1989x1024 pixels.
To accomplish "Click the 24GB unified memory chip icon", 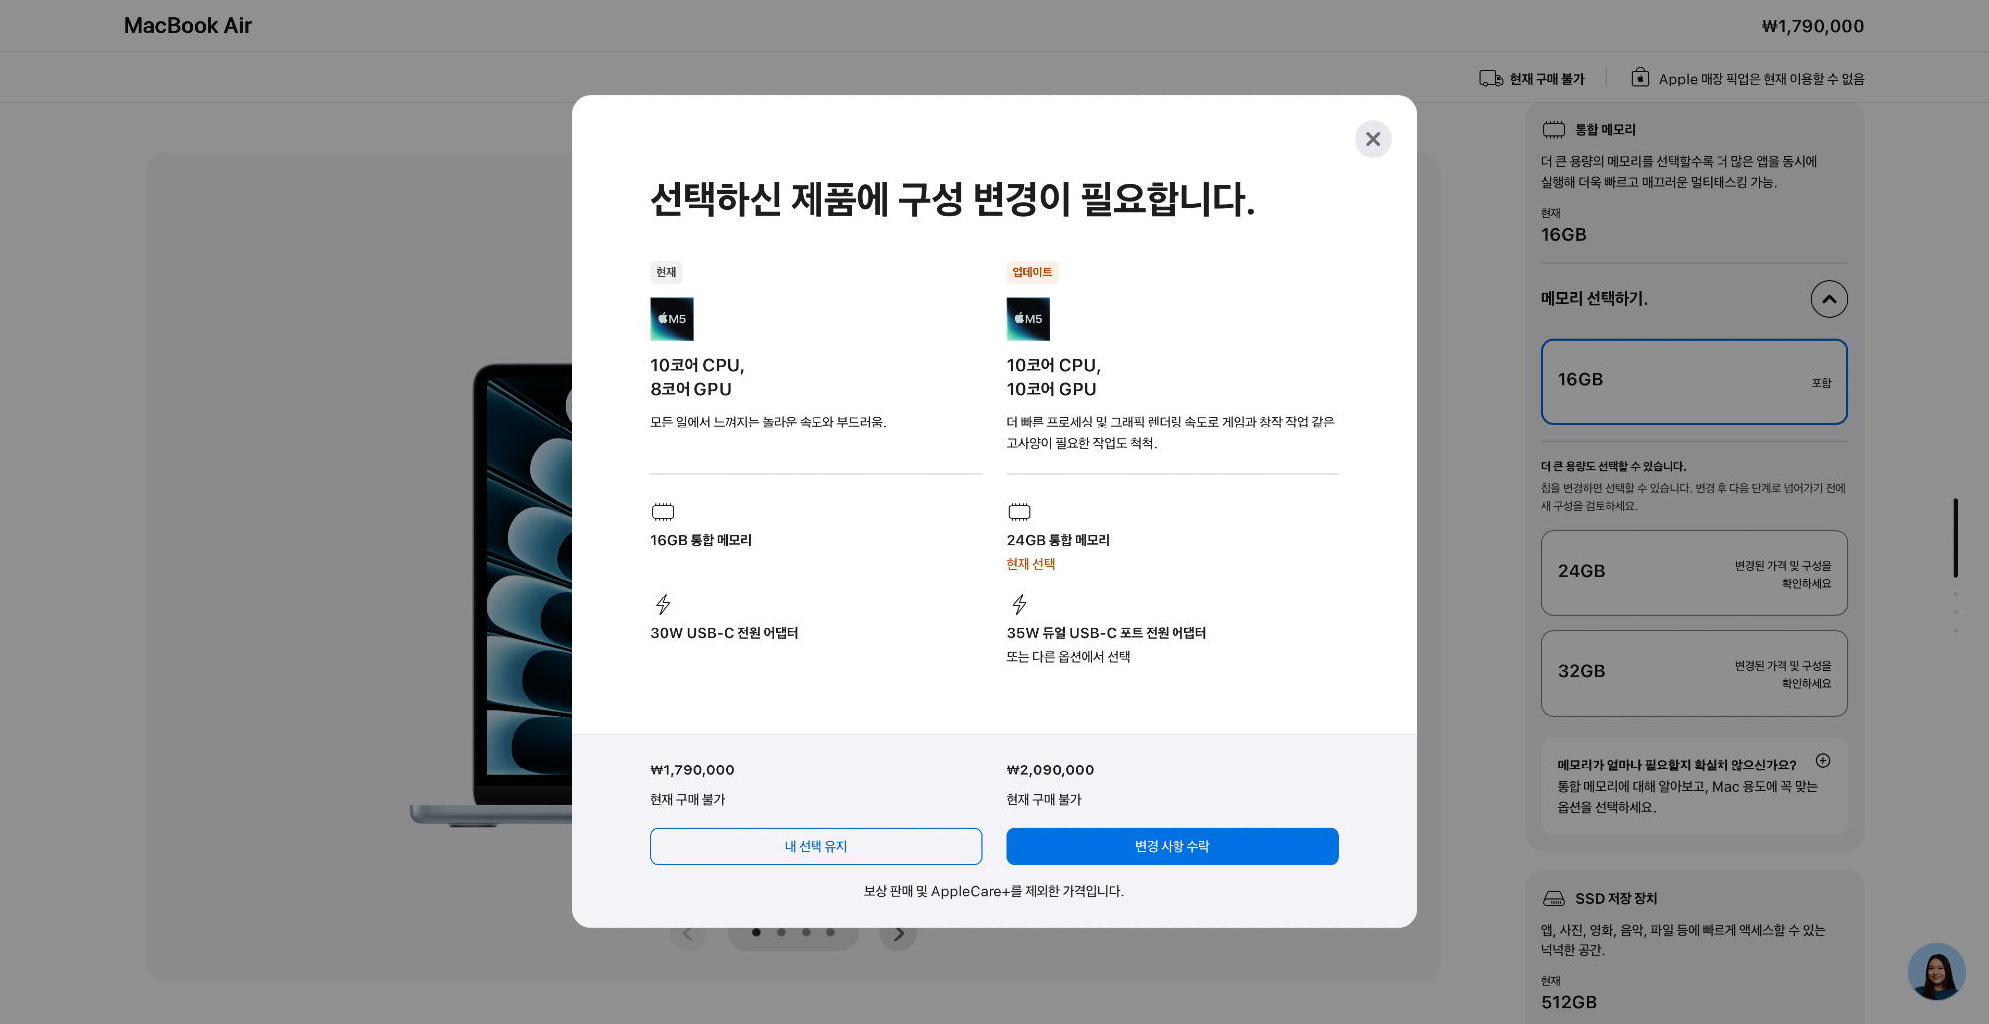I will 1019,512.
